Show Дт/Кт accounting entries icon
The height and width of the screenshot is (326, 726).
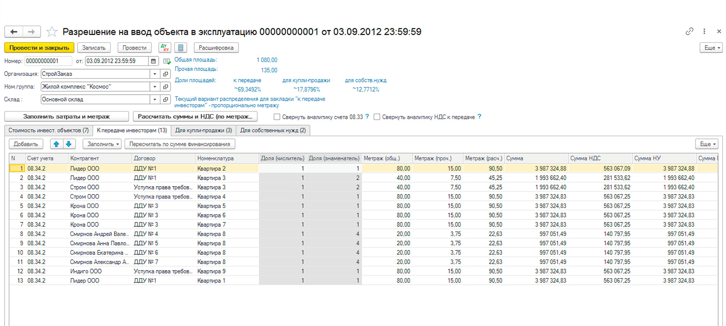[165, 48]
